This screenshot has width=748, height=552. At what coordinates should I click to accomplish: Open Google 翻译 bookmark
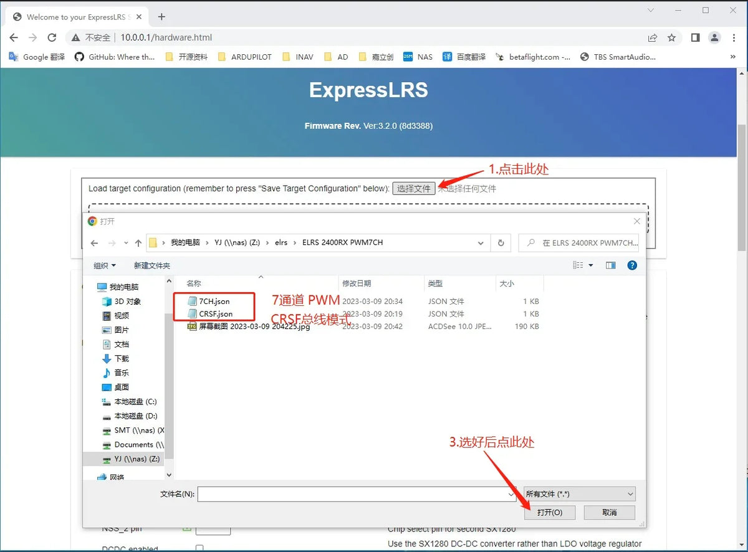pyautogui.click(x=37, y=57)
